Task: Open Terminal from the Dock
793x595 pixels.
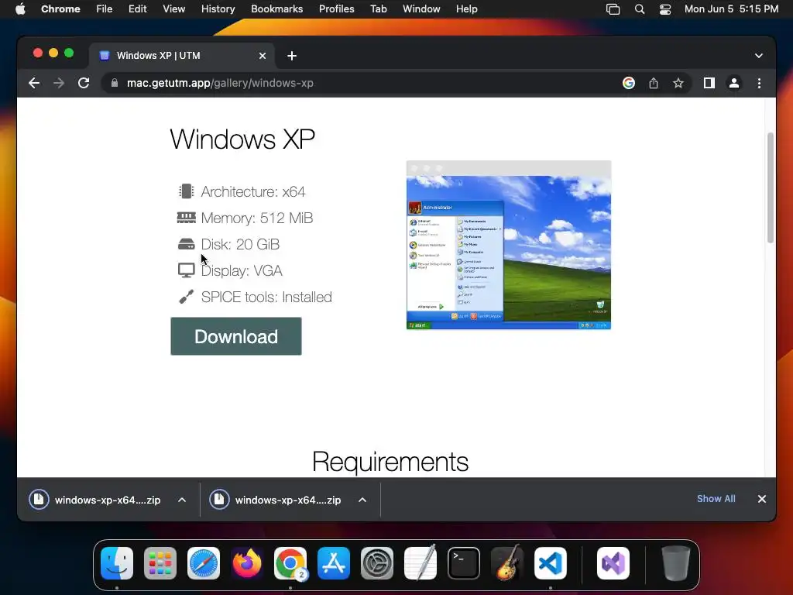Action: [x=464, y=563]
